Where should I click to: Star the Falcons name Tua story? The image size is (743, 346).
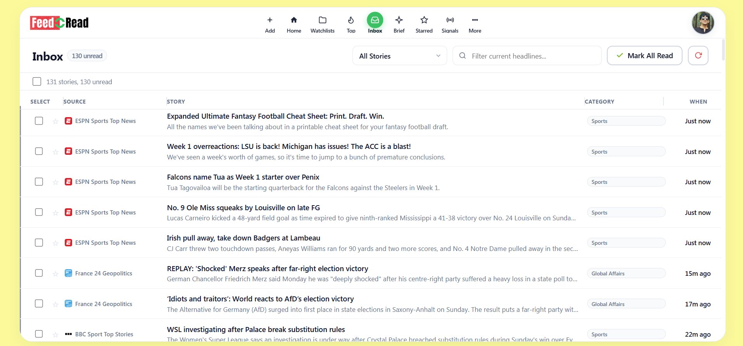click(x=55, y=182)
